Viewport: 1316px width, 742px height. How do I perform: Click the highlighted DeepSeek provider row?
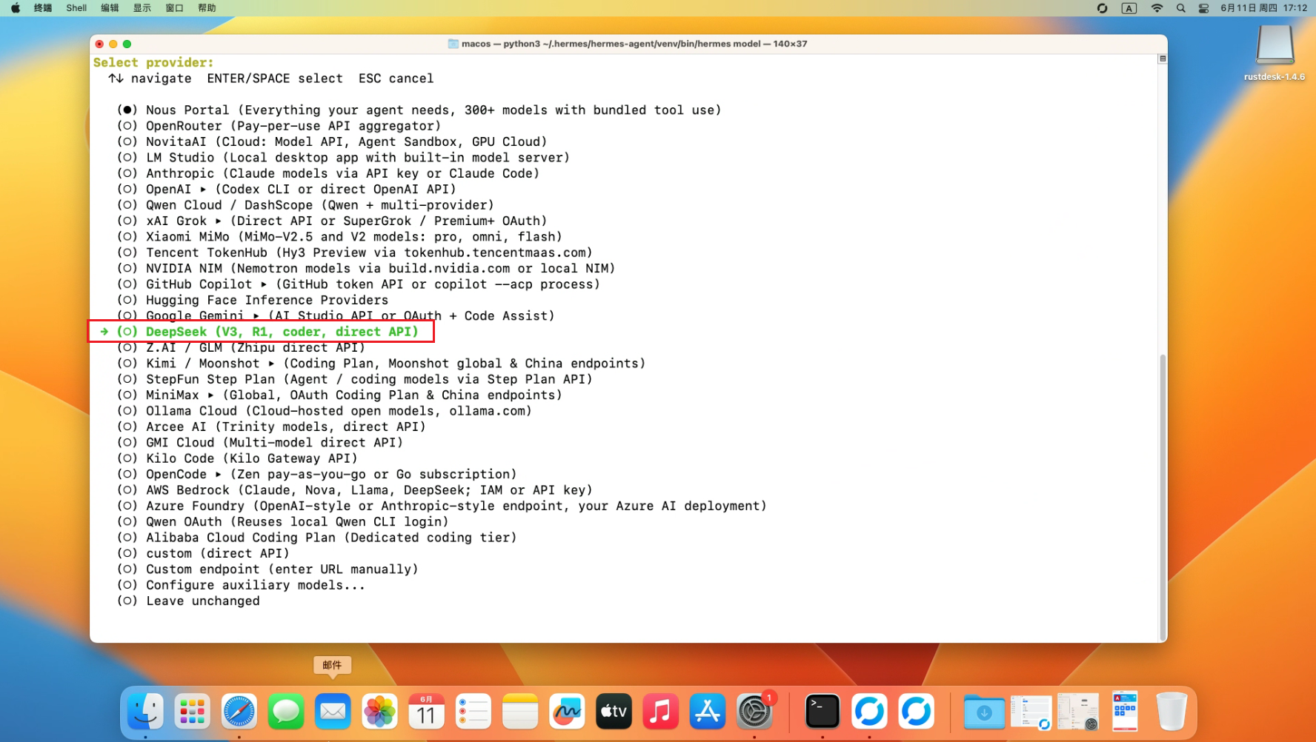[x=261, y=332]
